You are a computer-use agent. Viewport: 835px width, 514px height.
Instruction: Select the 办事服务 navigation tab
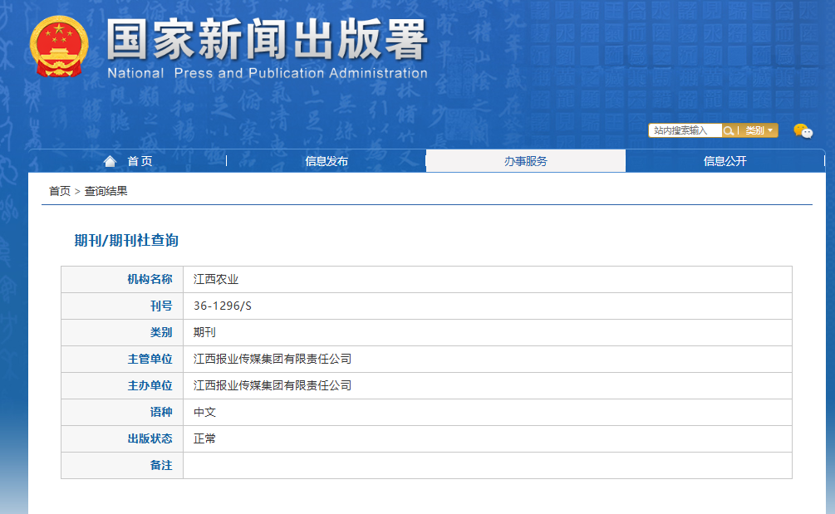pyautogui.click(x=525, y=161)
